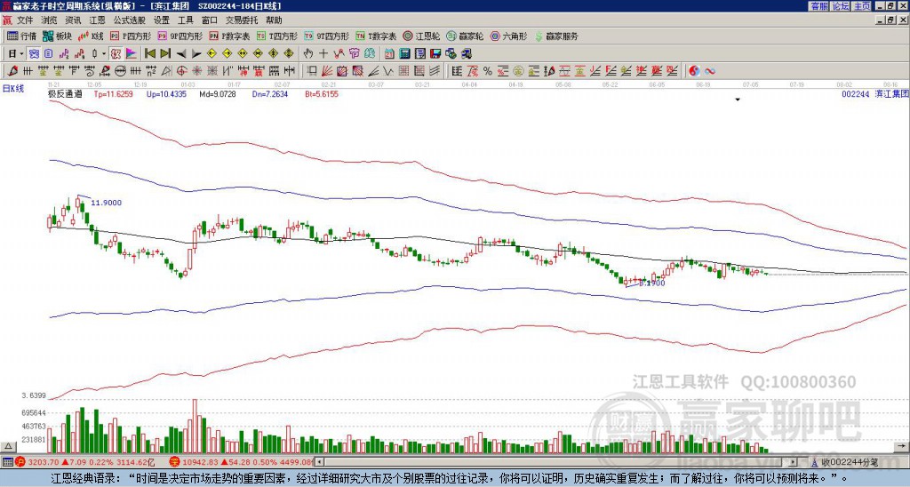Select the red pencil drawing tool
This screenshot has width=910, height=487.
pos(12,71)
